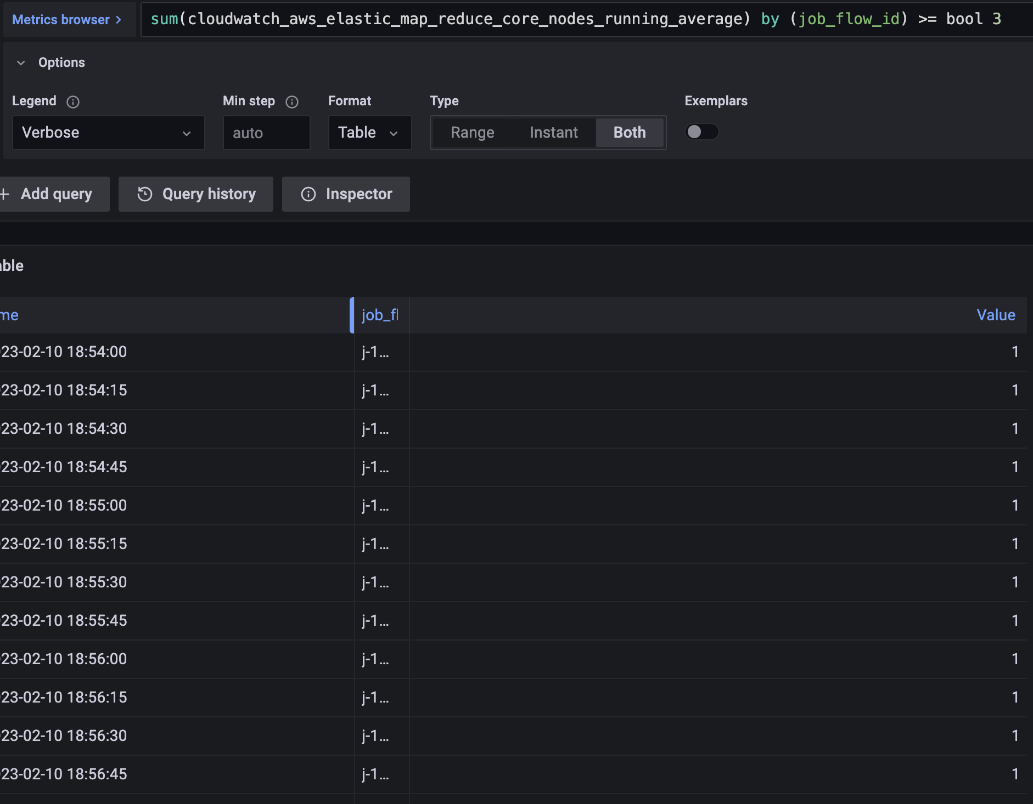1033x804 pixels.
Task: Enable the Exemplars toggle
Action: [703, 132]
